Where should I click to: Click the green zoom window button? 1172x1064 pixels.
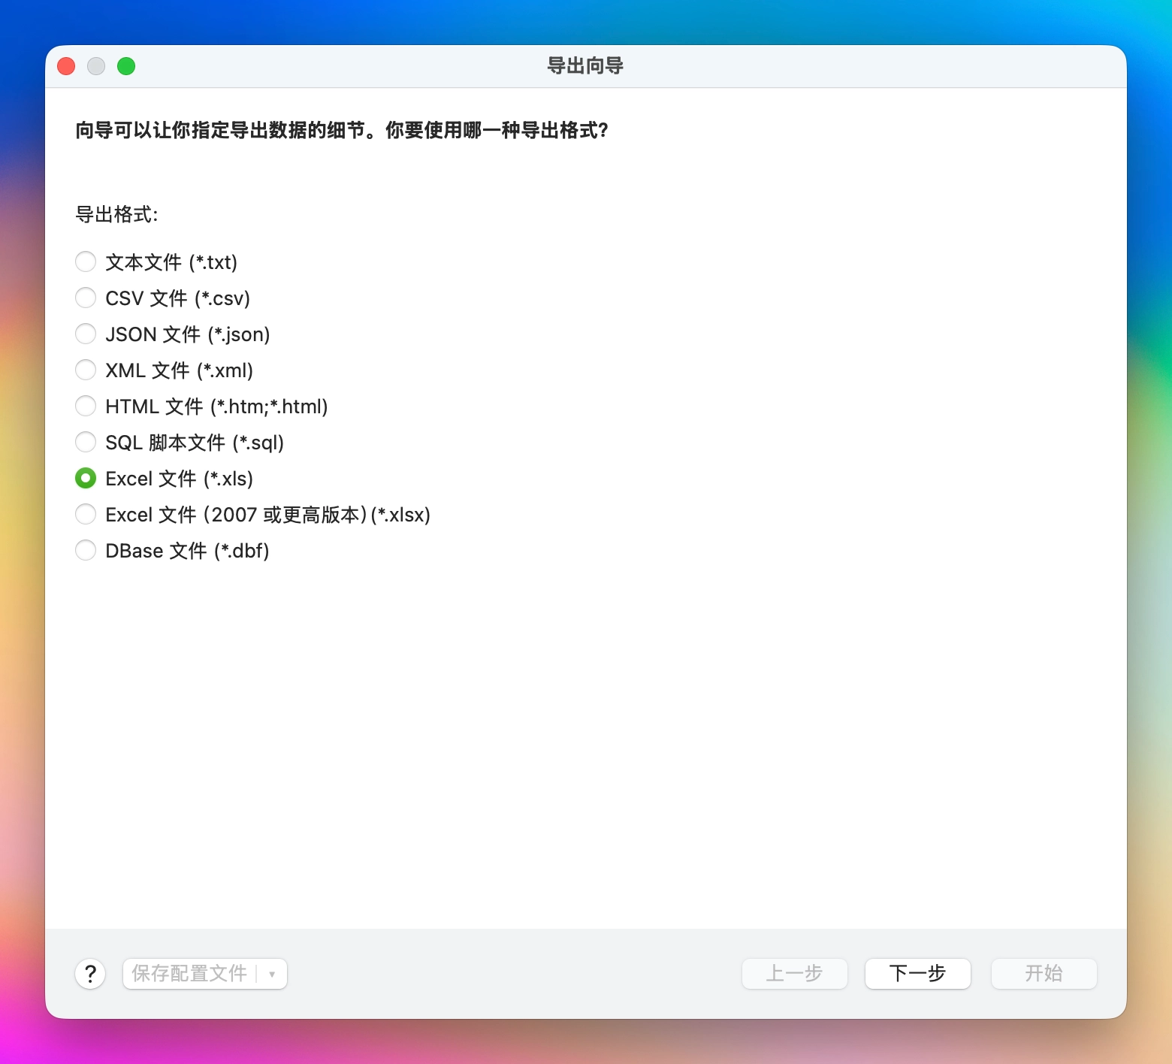126,66
